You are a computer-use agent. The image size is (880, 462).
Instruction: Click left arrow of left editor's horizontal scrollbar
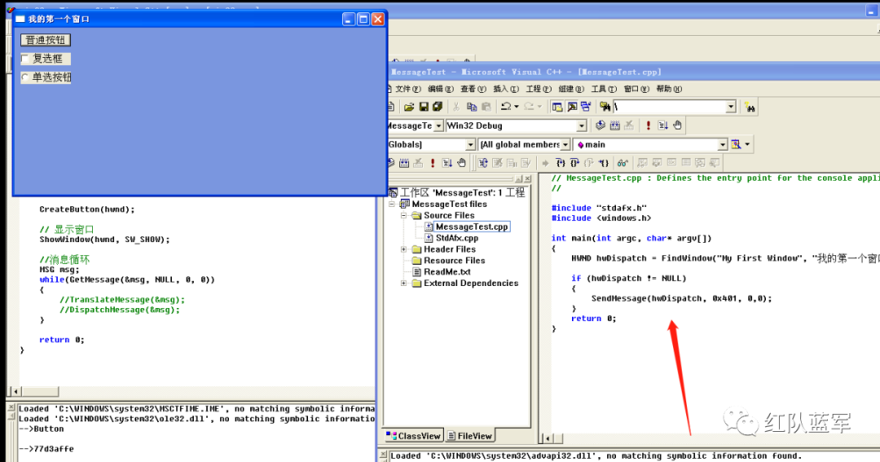[15, 391]
